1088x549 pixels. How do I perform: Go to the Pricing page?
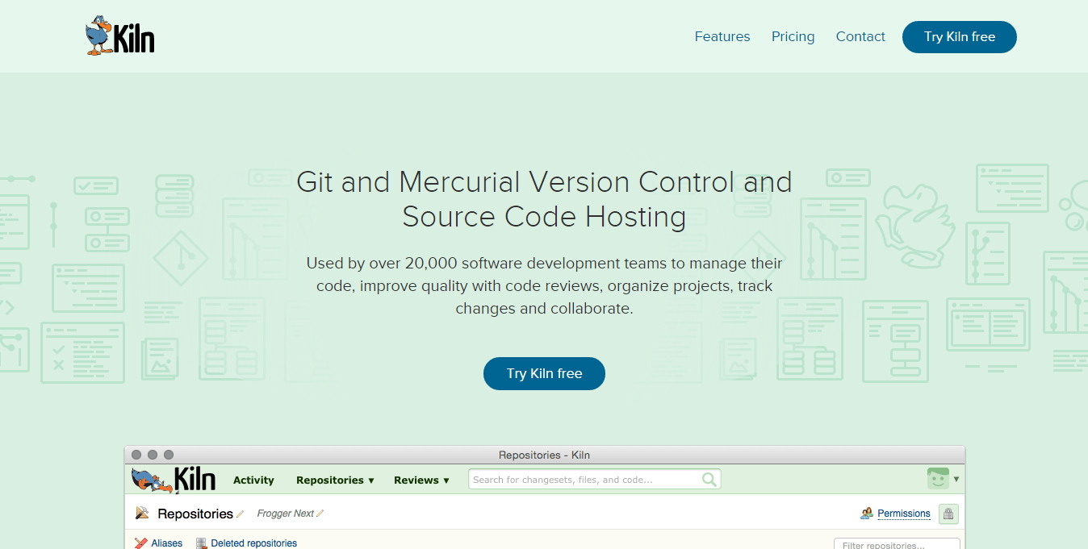point(793,36)
